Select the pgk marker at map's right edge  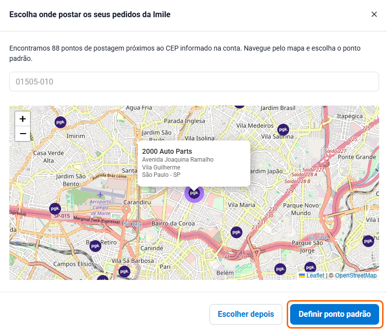pyautogui.click(x=368, y=241)
